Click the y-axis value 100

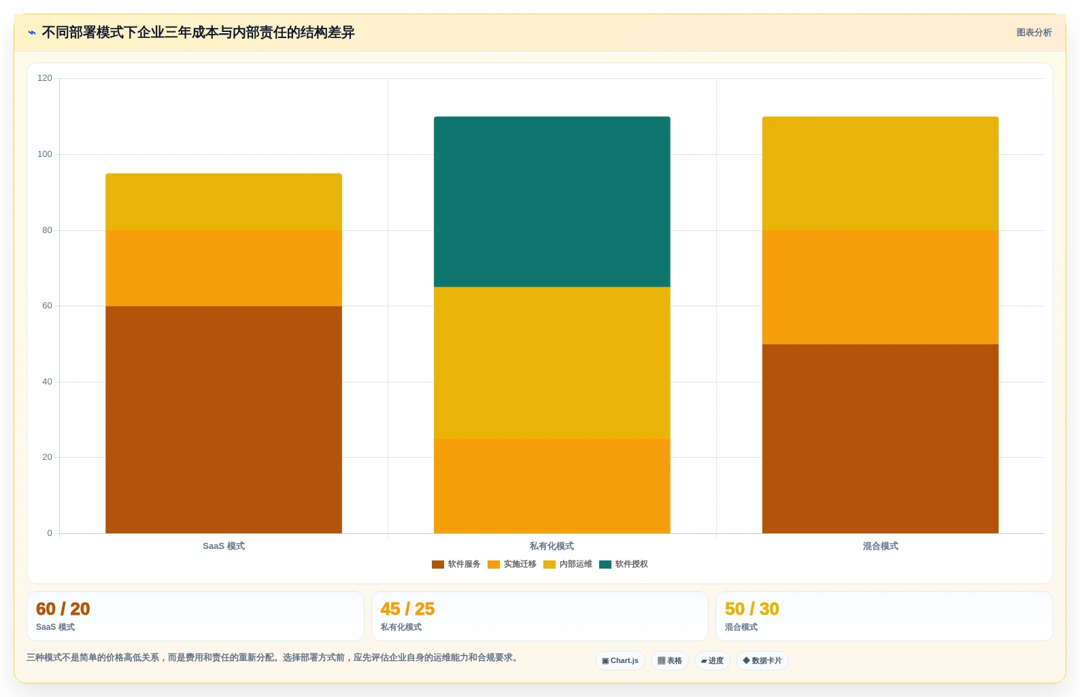45,154
